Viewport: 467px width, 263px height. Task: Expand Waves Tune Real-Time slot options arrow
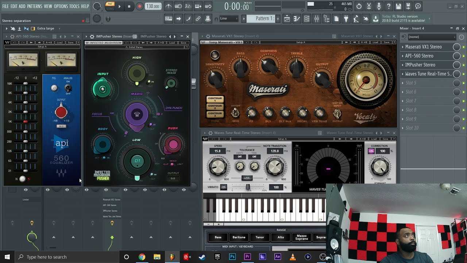pyautogui.click(x=403, y=74)
